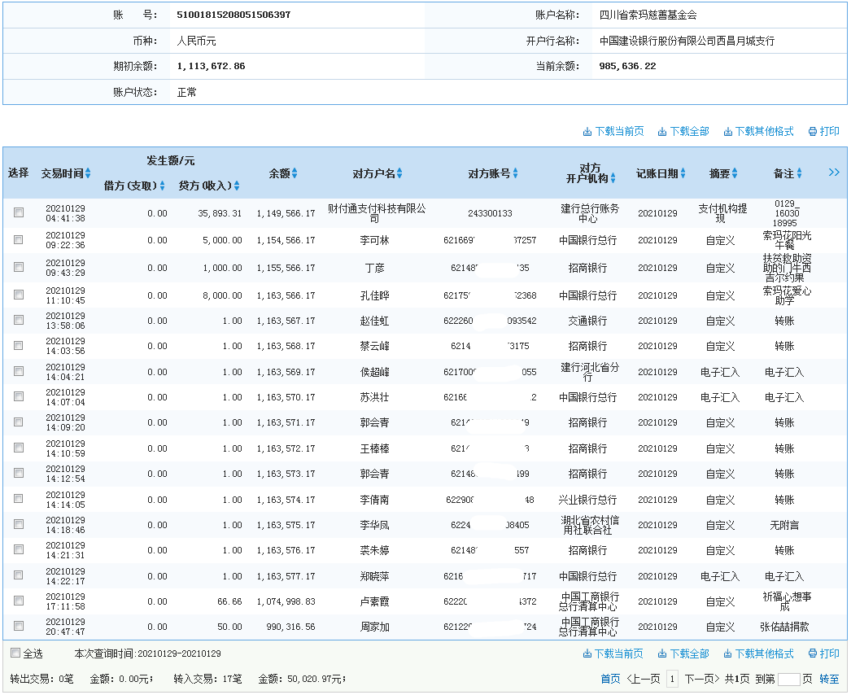Click the download icon beside 下载其他格式
The width and height of the screenshot is (851, 695).
click(729, 131)
